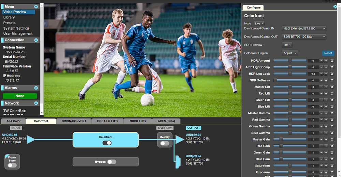Click the Reset button in Colorfront

(x=328, y=53)
